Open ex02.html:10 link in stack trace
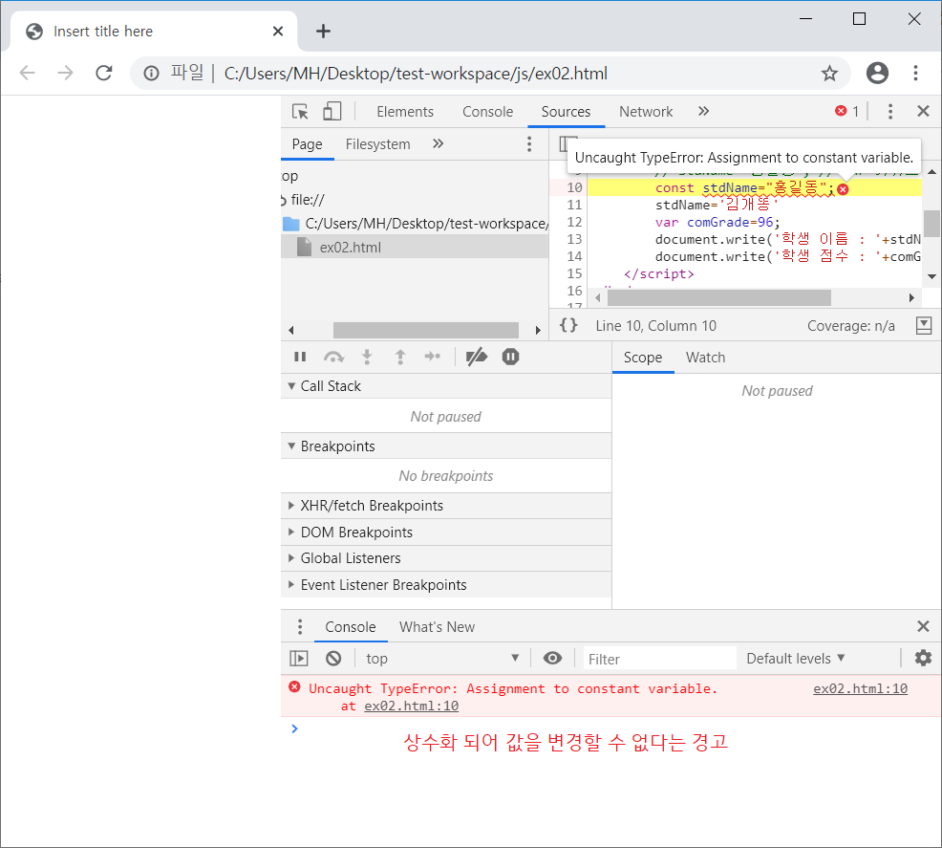The height and width of the screenshot is (848, 942). 411,707
